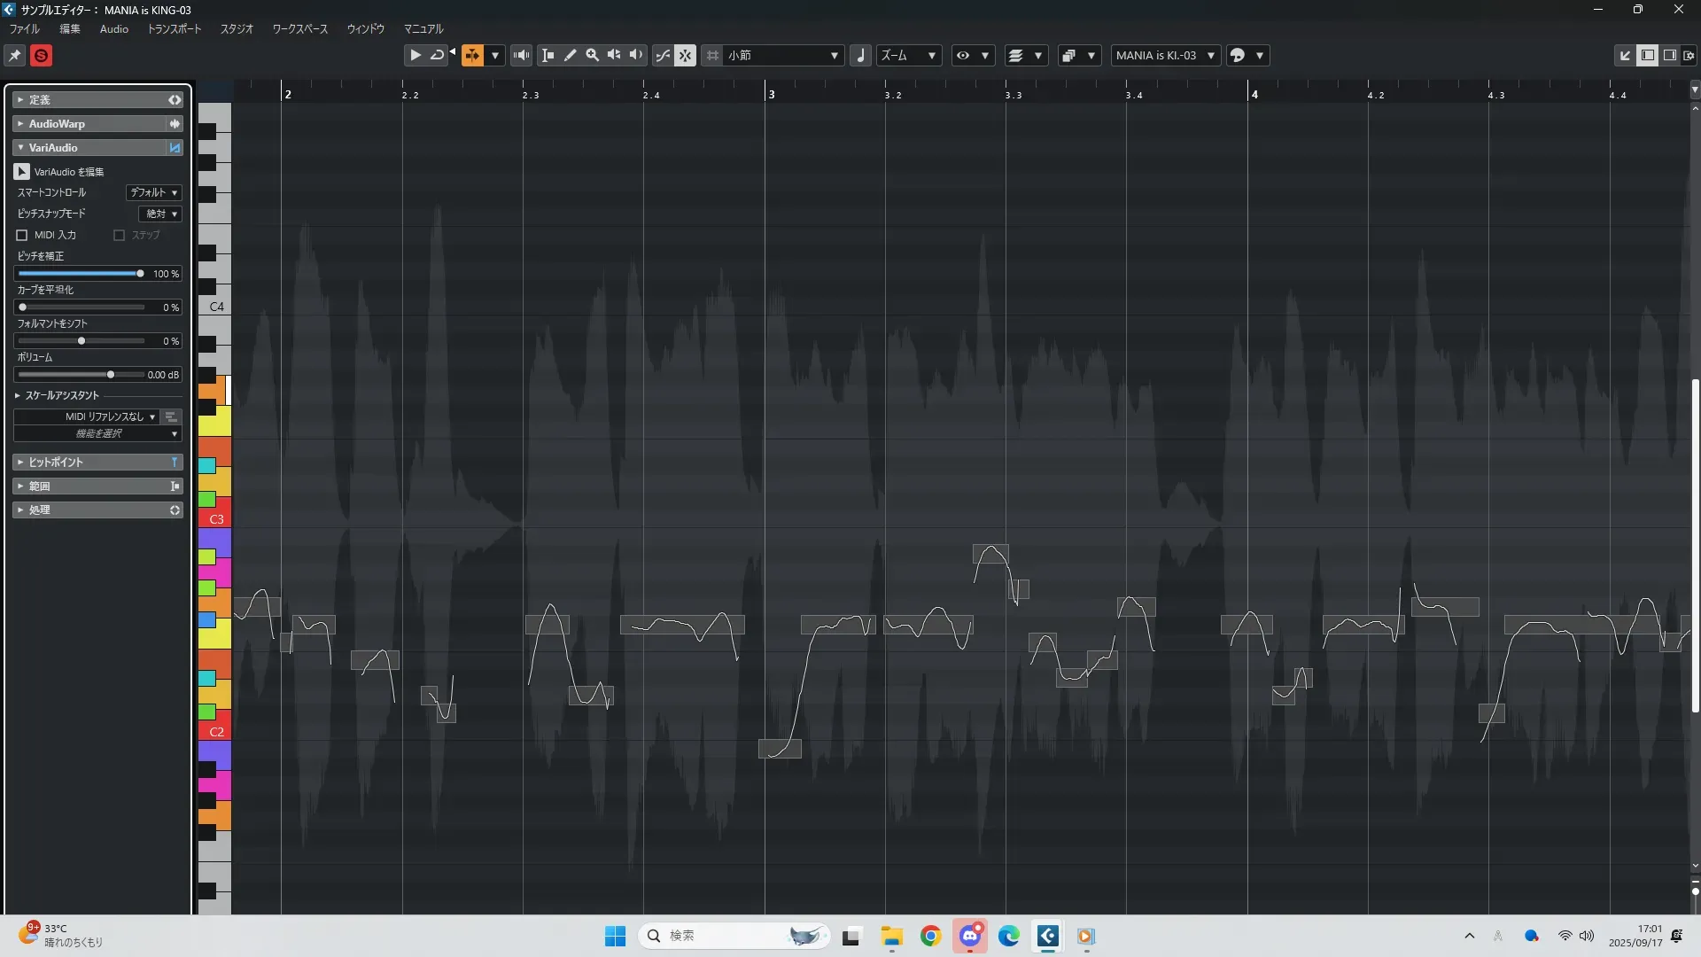The width and height of the screenshot is (1701, 957).
Task: Select the range selection tool
Action: 548,55
